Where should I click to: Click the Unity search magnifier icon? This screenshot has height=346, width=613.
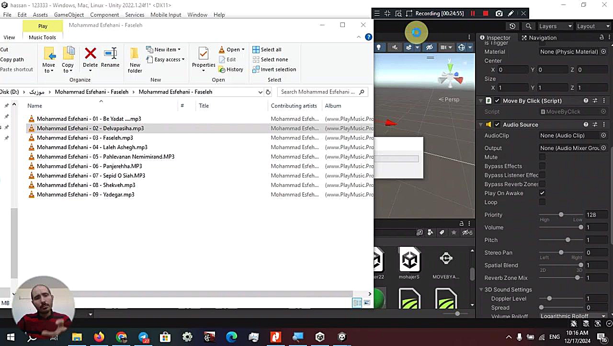click(x=528, y=26)
